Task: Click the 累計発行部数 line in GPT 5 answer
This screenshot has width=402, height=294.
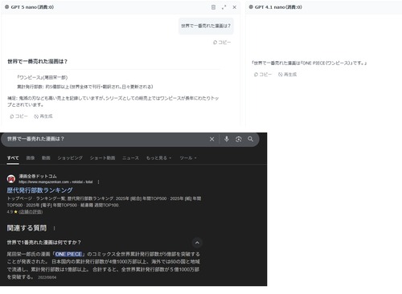Action: click(85, 87)
